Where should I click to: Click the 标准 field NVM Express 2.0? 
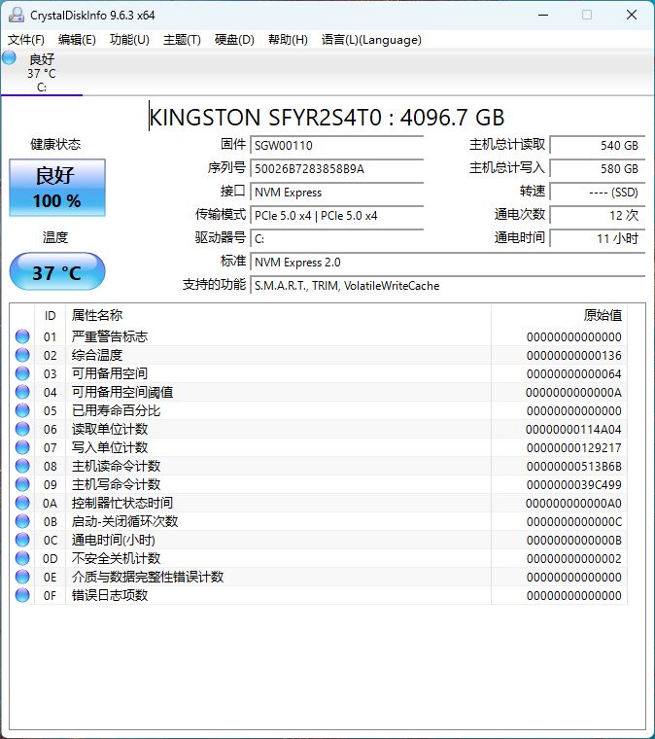447,262
